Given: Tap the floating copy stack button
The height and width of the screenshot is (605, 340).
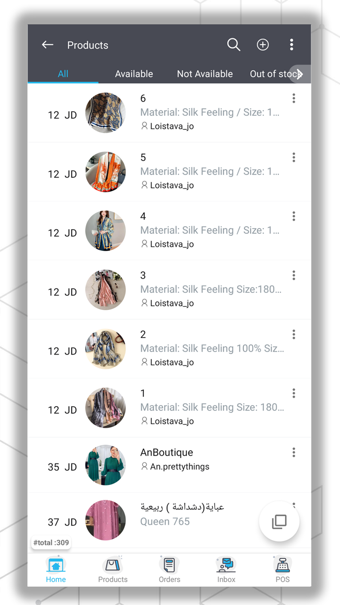Looking at the screenshot, I should coord(279,521).
